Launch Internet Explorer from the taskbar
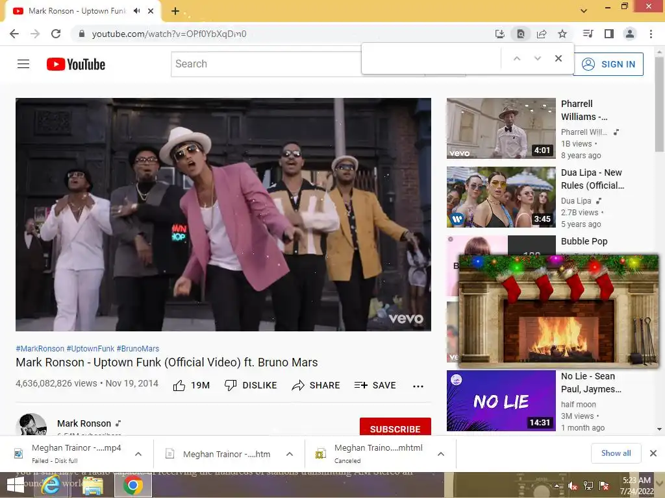This screenshot has height=498, width=665. pyautogui.click(x=51, y=485)
